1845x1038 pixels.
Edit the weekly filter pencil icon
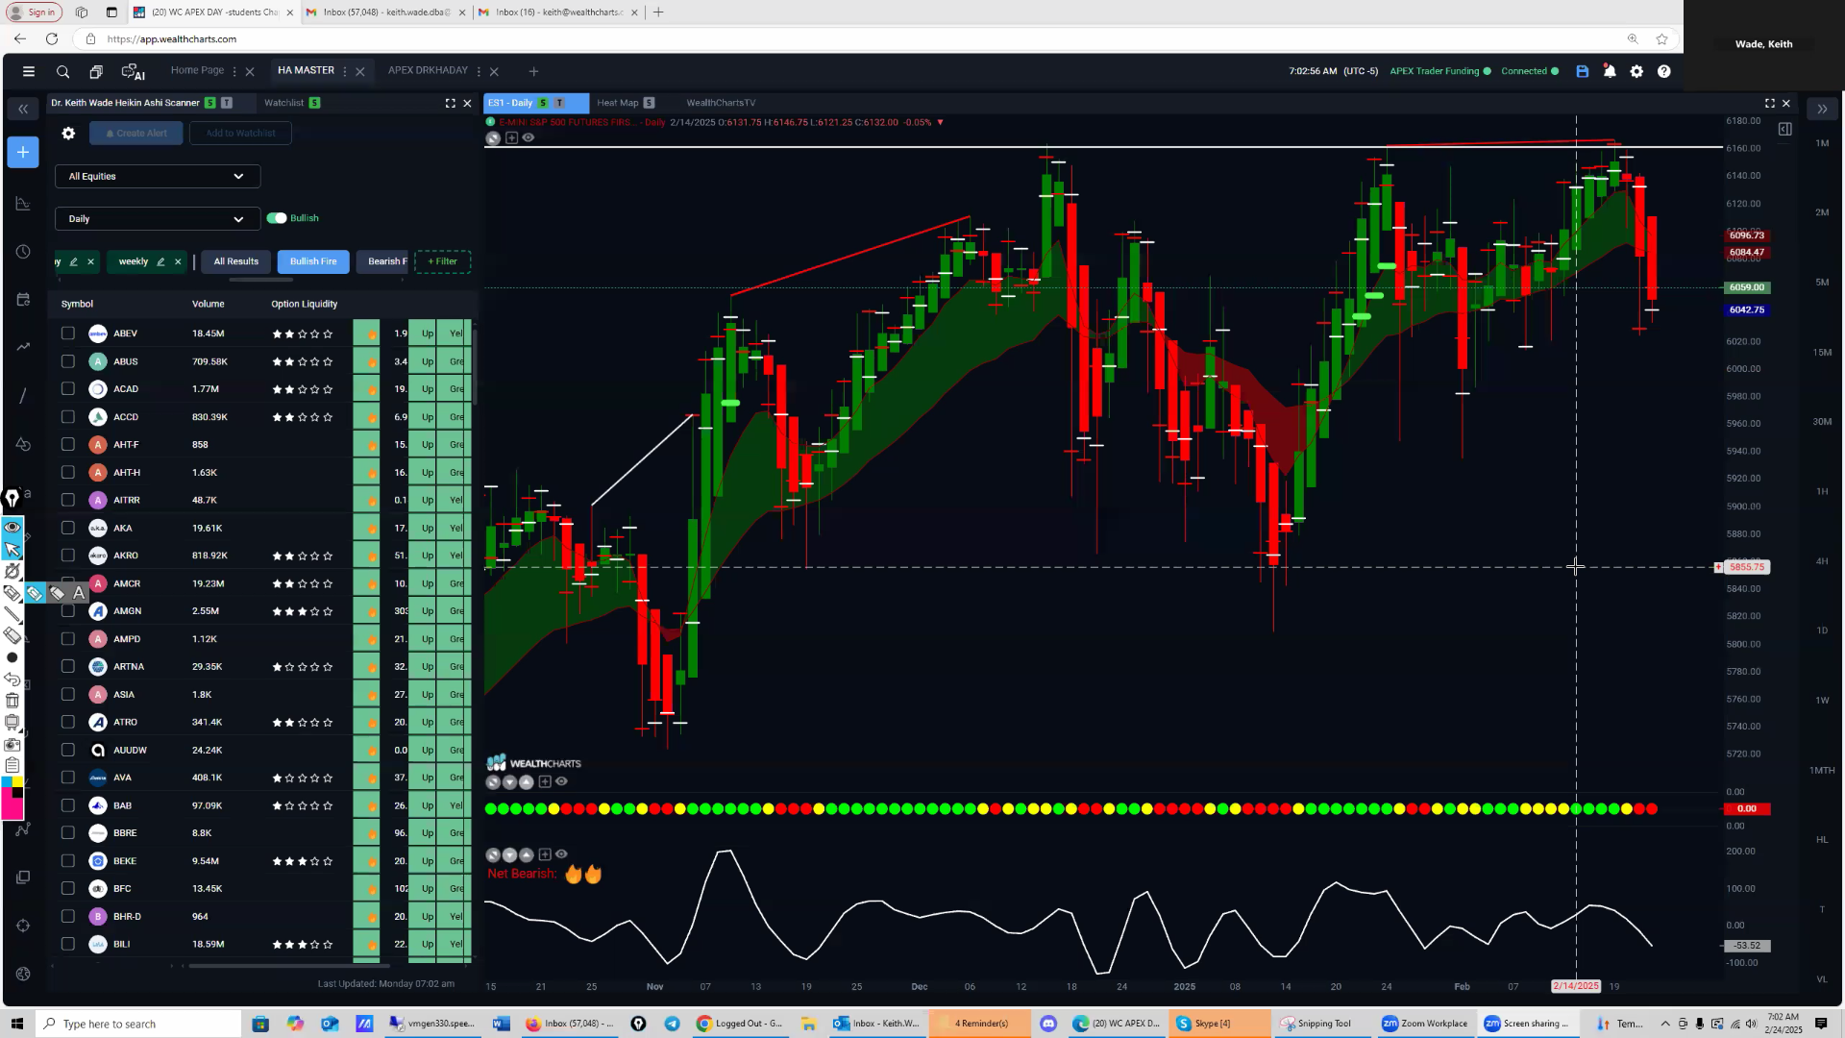tap(160, 261)
